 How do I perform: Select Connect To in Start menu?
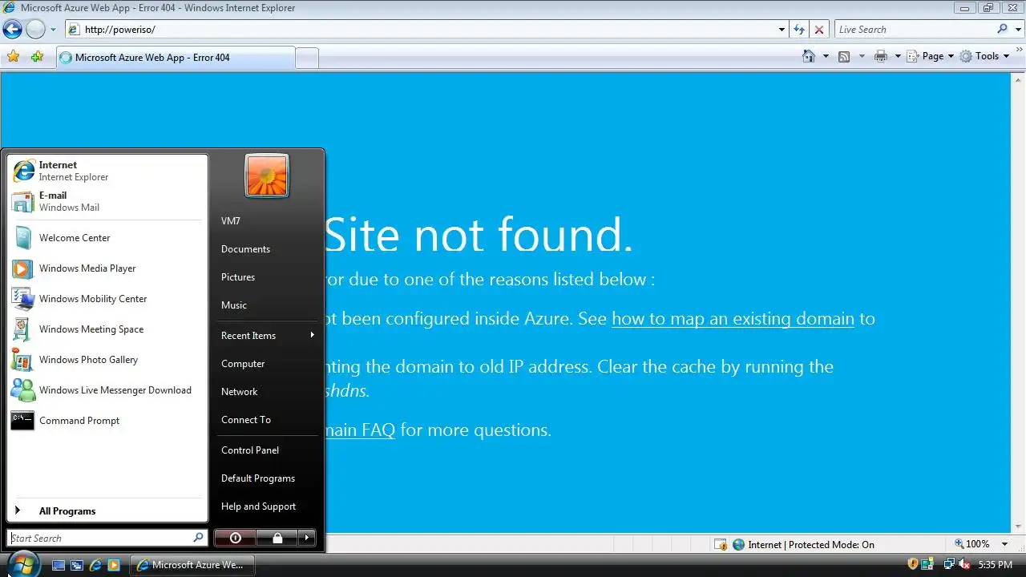[x=267, y=420]
